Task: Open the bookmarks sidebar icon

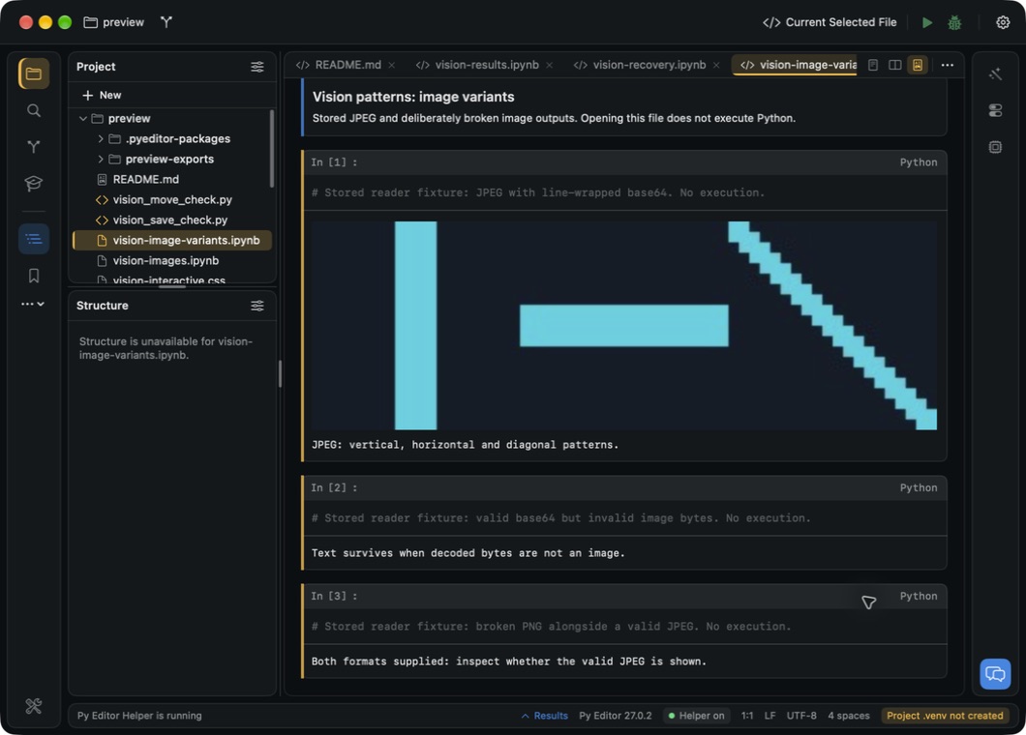Action: pyautogui.click(x=33, y=276)
